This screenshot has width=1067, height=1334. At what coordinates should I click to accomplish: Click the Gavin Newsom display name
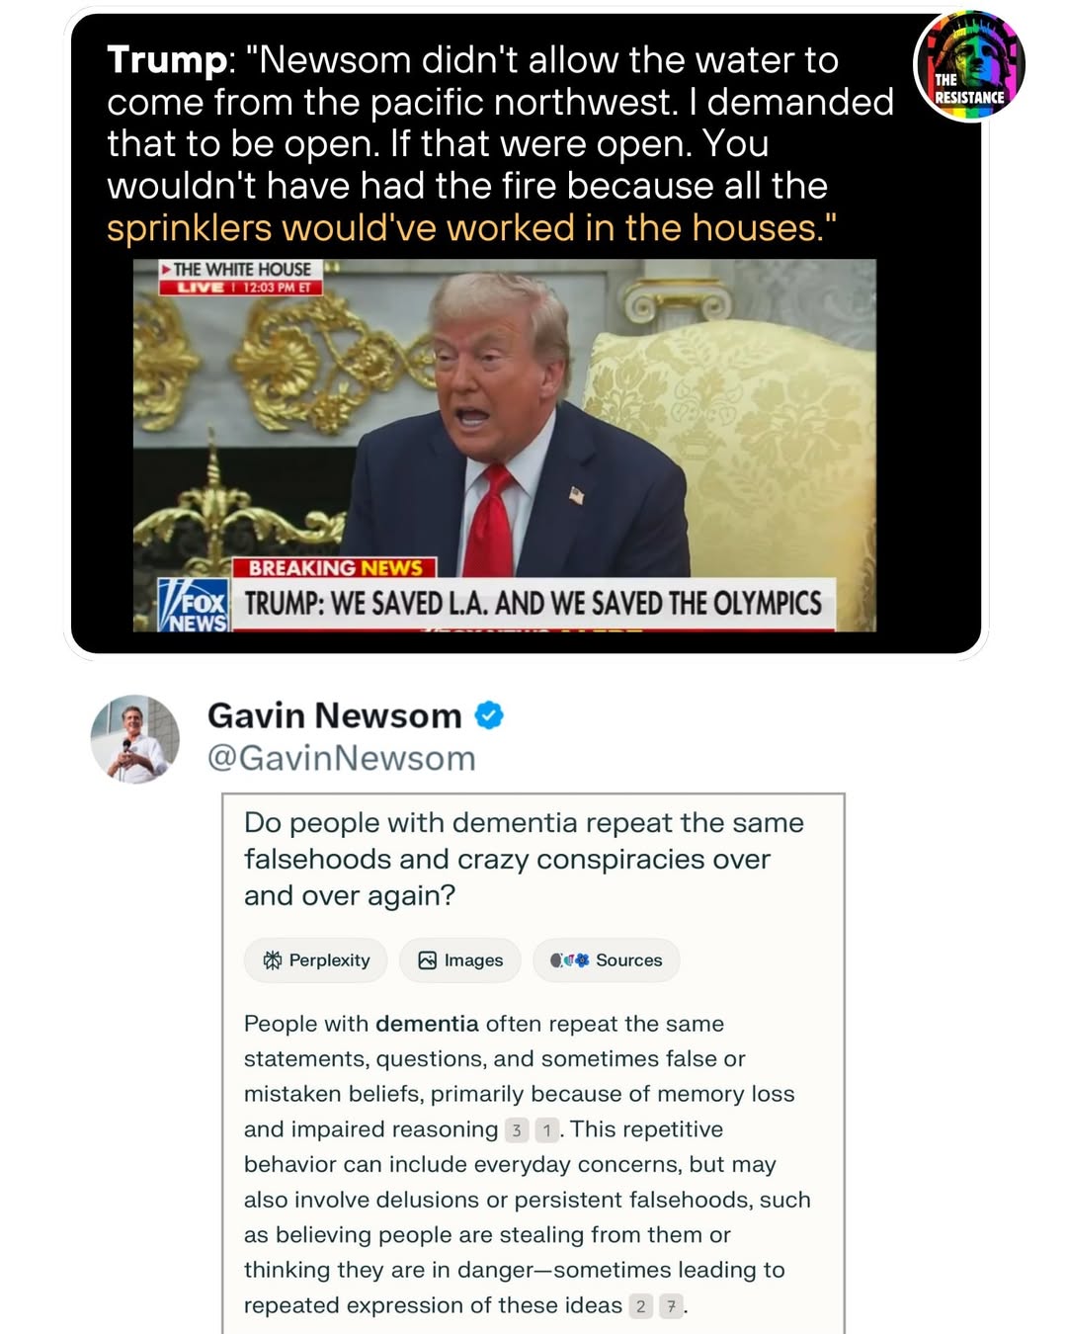tap(334, 714)
